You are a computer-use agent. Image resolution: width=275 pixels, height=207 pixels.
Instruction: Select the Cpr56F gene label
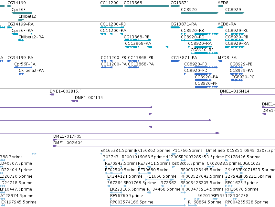(x=19, y=9)
